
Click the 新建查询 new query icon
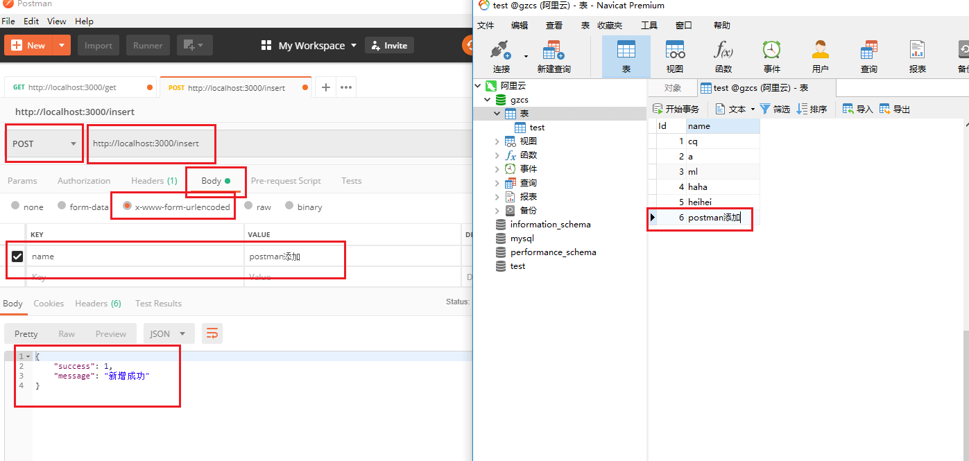coord(554,57)
